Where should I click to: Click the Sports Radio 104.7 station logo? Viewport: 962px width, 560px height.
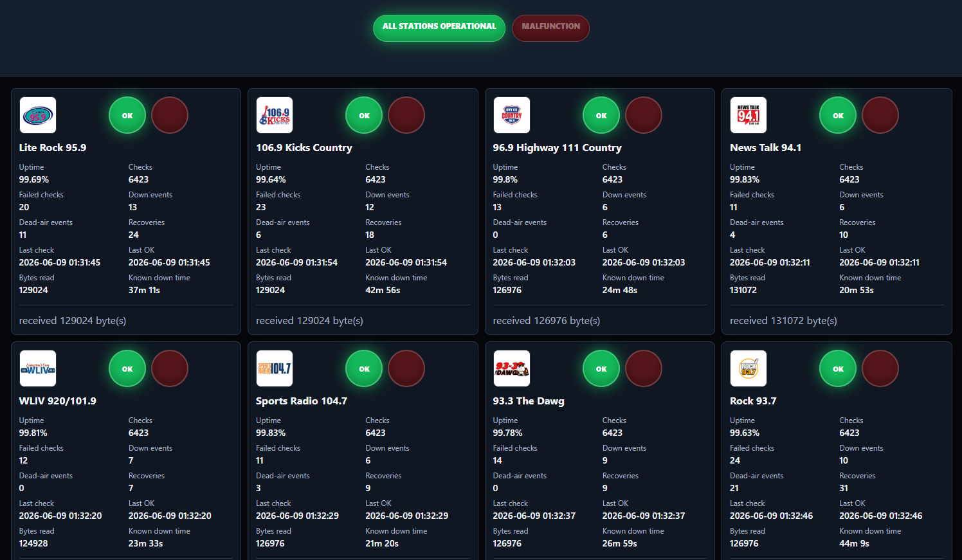click(x=275, y=368)
